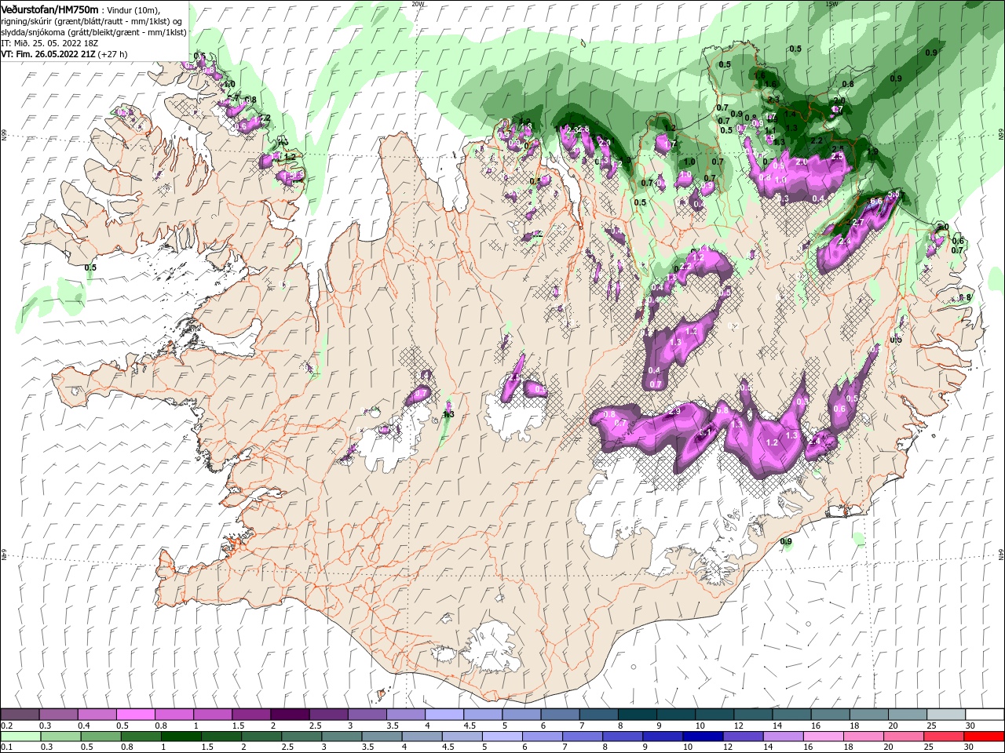Image resolution: width=1005 pixels, height=753 pixels.
Task: Pick the light violet rain swatch between 14 and 16
Action: [784, 737]
